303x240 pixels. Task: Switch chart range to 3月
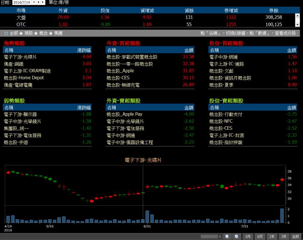click(x=248, y=236)
